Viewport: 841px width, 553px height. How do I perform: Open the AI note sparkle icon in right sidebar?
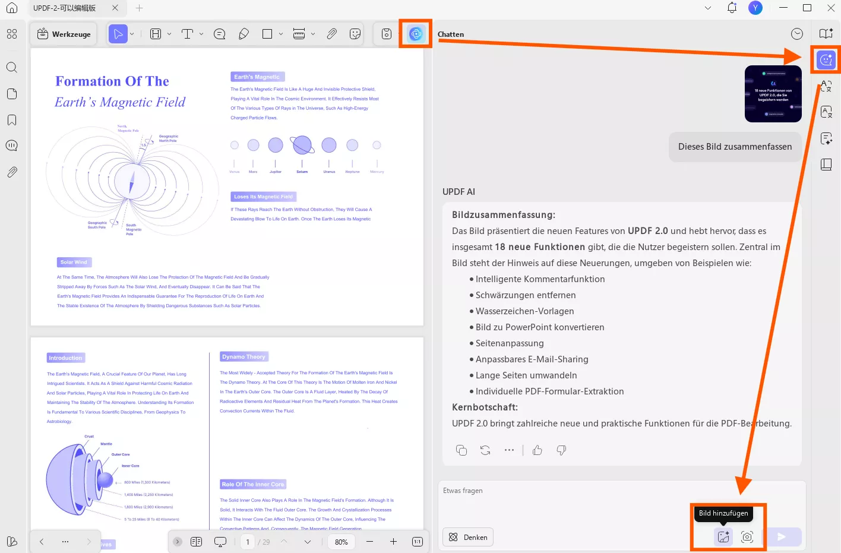click(x=826, y=138)
